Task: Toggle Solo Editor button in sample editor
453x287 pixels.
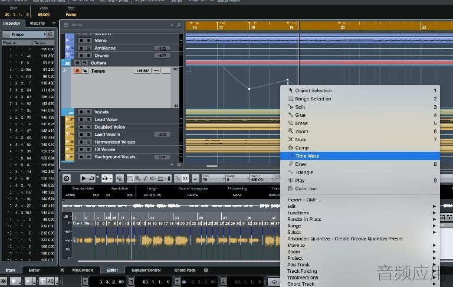Action: click(67, 178)
